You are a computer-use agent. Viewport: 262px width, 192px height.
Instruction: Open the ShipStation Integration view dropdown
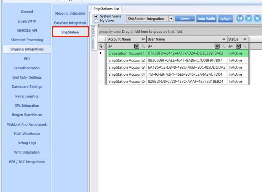(171, 19)
